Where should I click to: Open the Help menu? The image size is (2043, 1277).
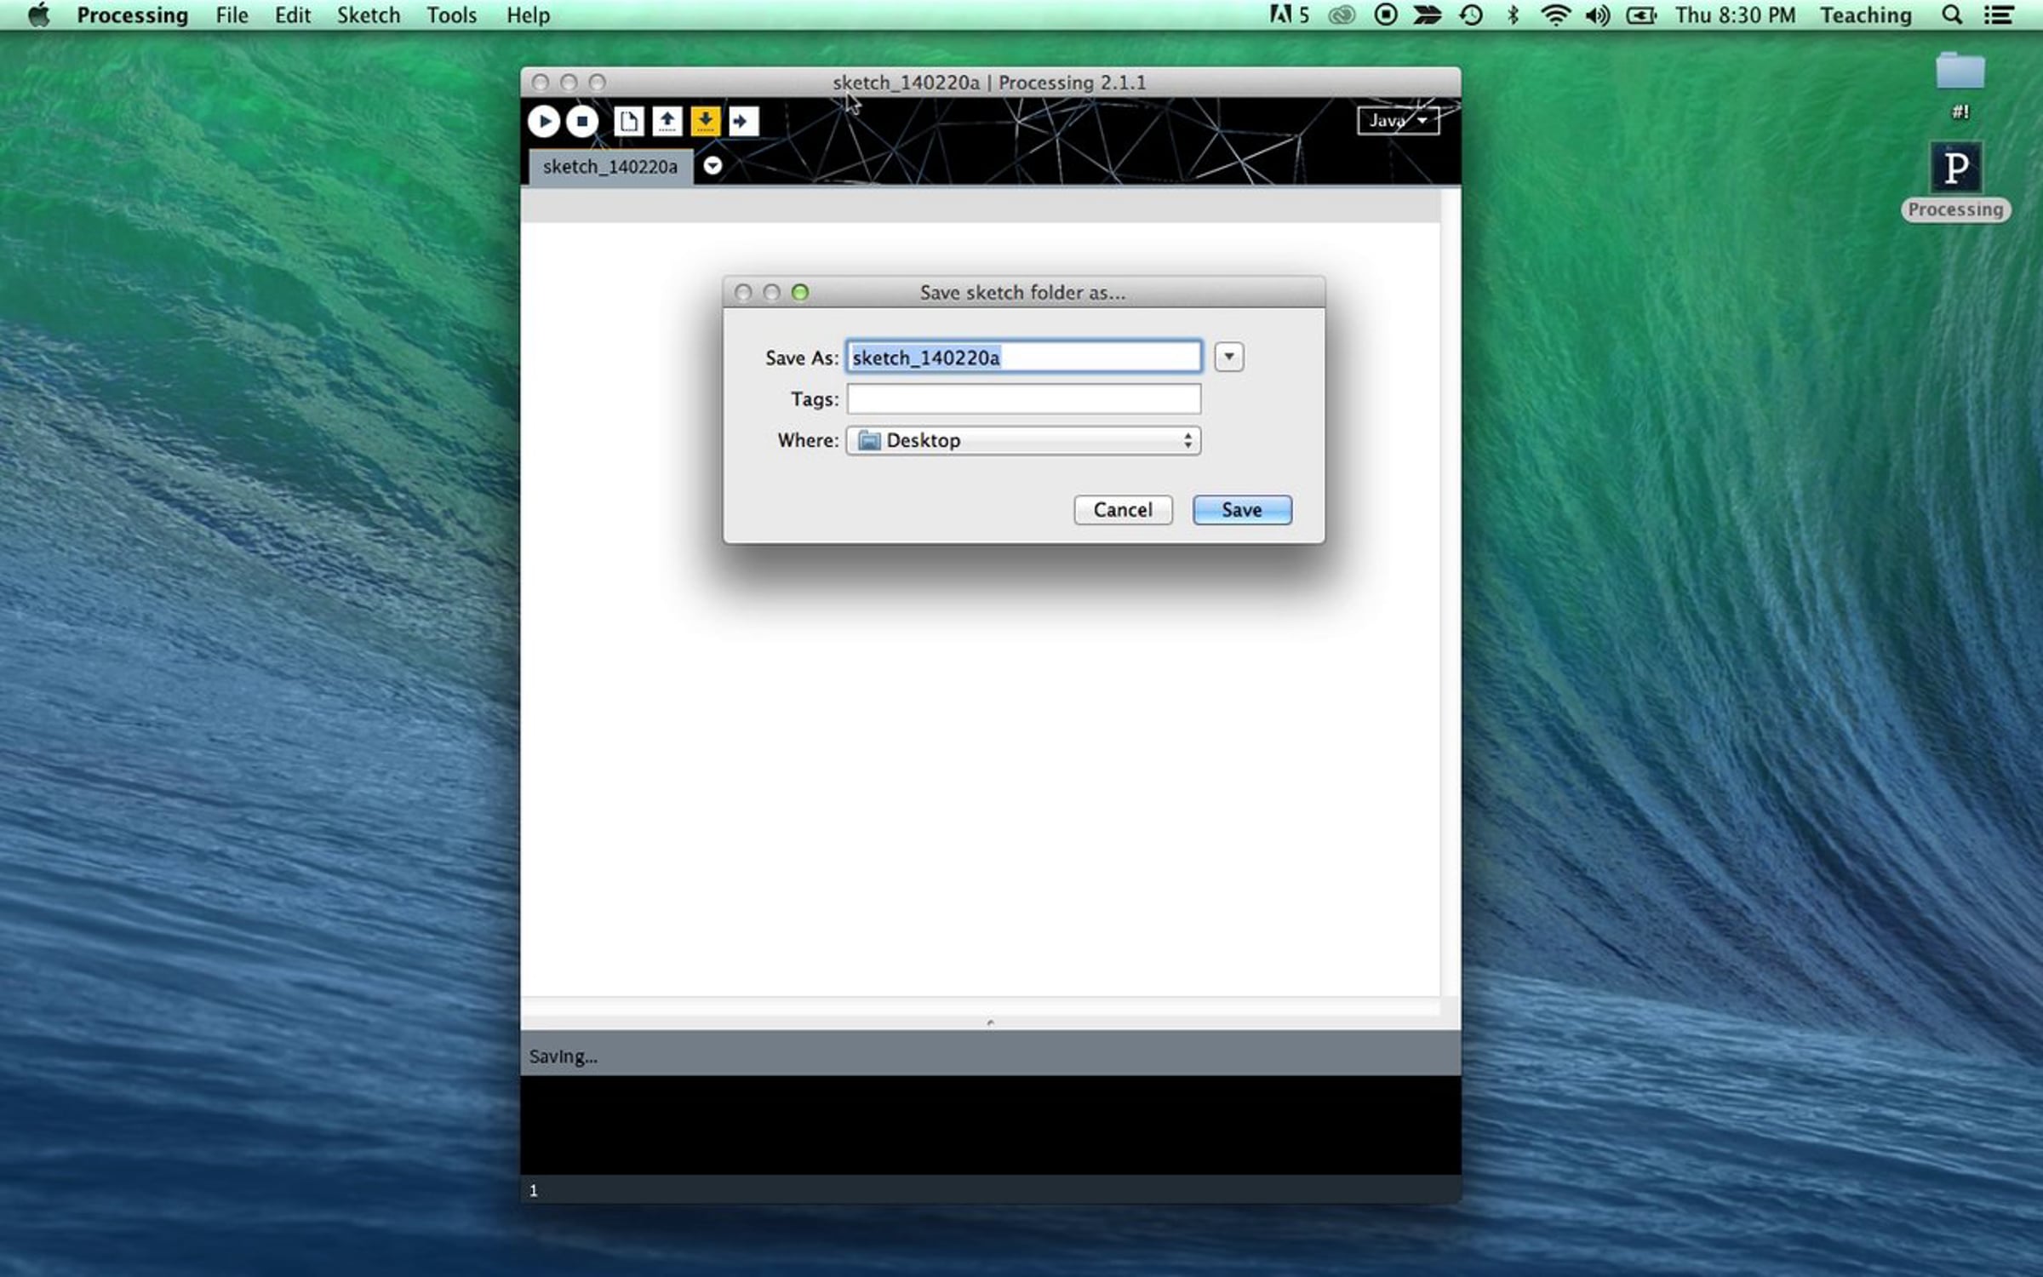tap(528, 15)
